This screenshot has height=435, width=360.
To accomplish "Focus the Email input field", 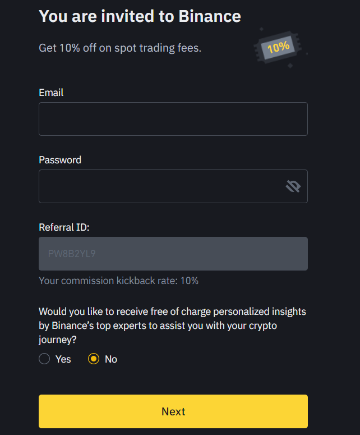I will coord(173,119).
